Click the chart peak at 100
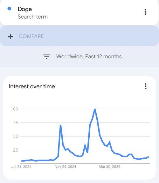The width and height of the screenshot is (159, 183). [x=95, y=109]
